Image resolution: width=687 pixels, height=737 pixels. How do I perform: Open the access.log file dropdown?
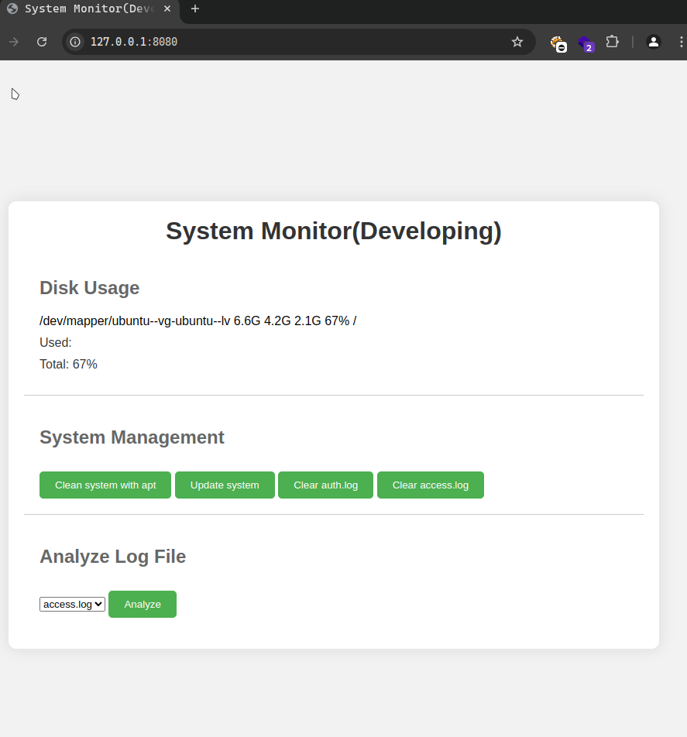(72, 605)
